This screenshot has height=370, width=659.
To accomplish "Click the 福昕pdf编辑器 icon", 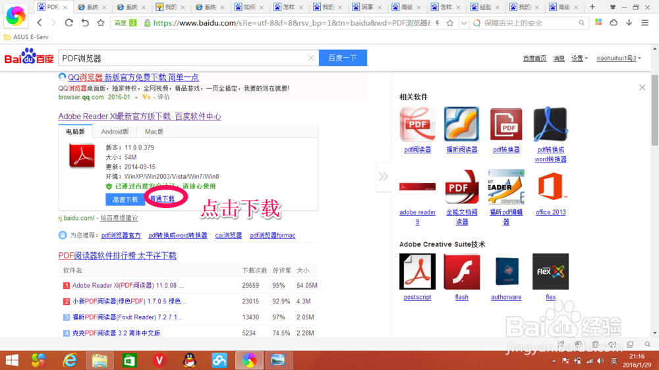I will [x=506, y=187].
